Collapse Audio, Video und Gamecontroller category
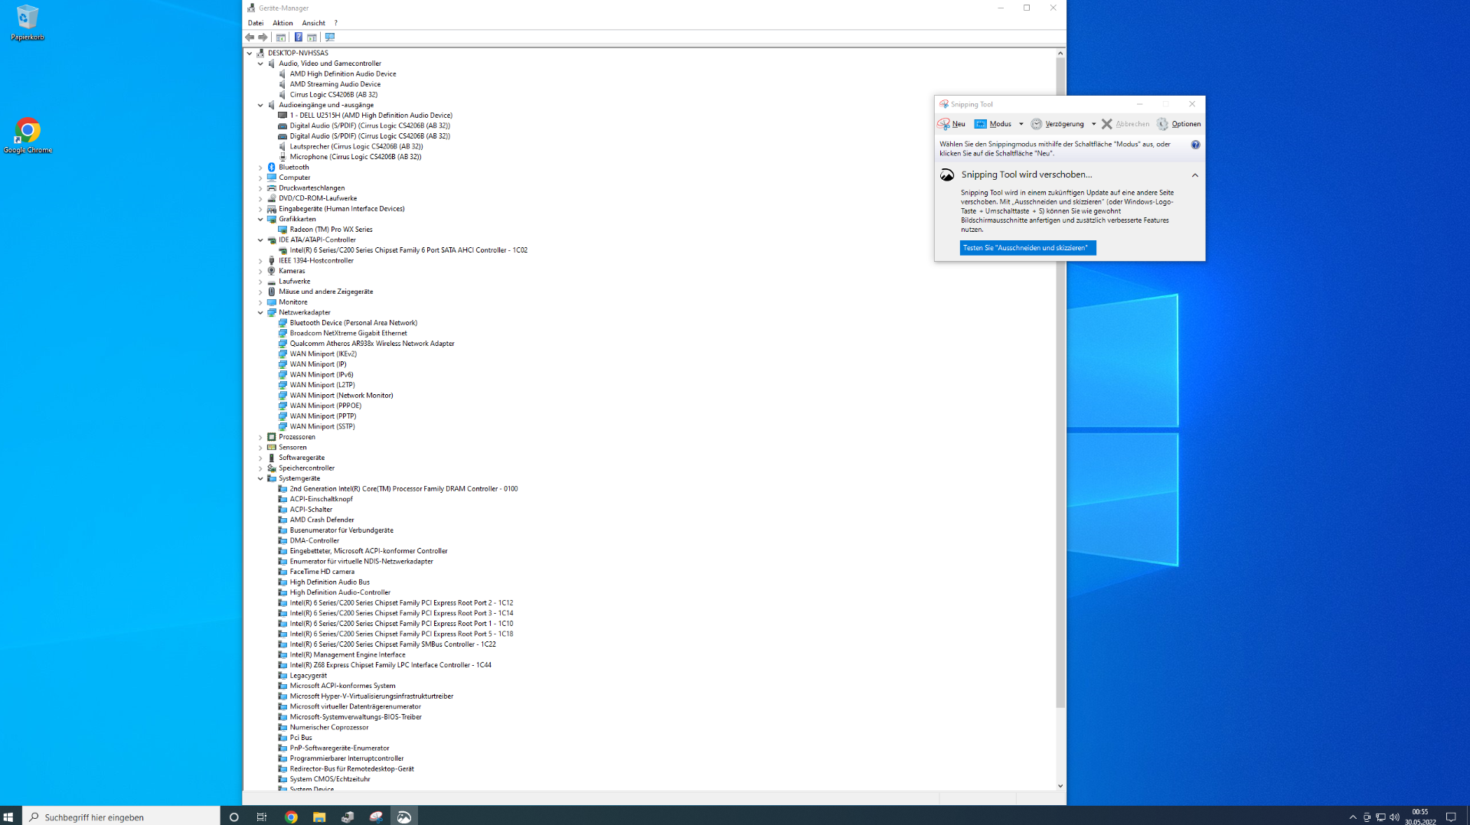 coord(260,64)
